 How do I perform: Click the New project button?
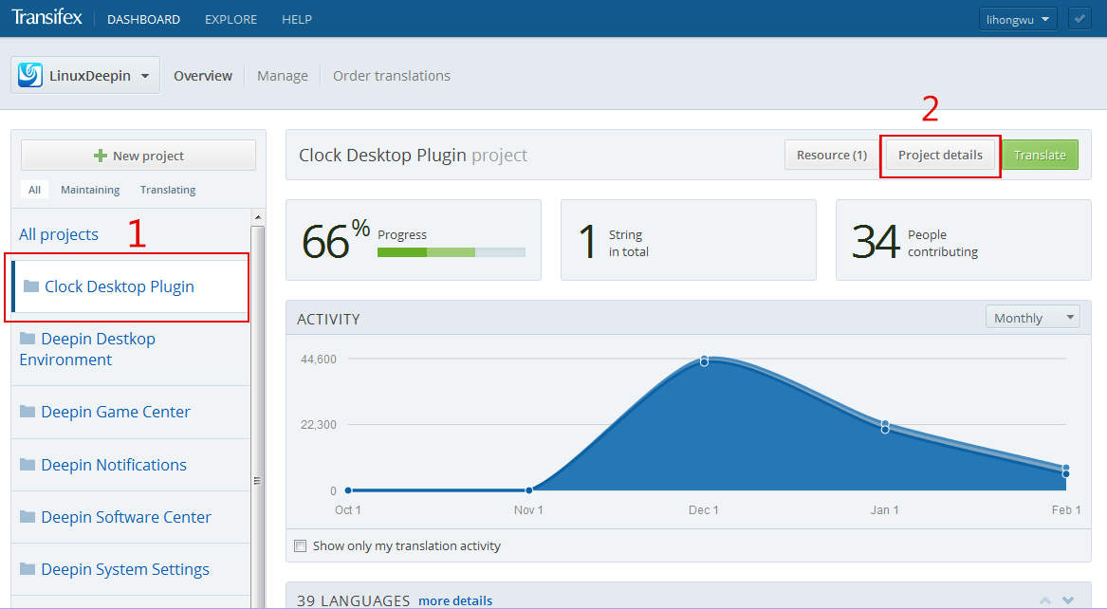(138, 156)
